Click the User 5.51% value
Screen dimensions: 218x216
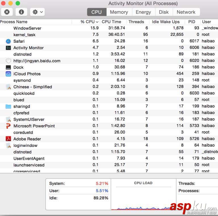click(x=102, y=191)
